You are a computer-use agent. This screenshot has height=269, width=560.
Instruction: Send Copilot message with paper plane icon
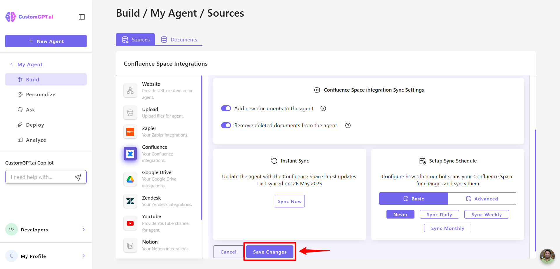coord(78,177)
